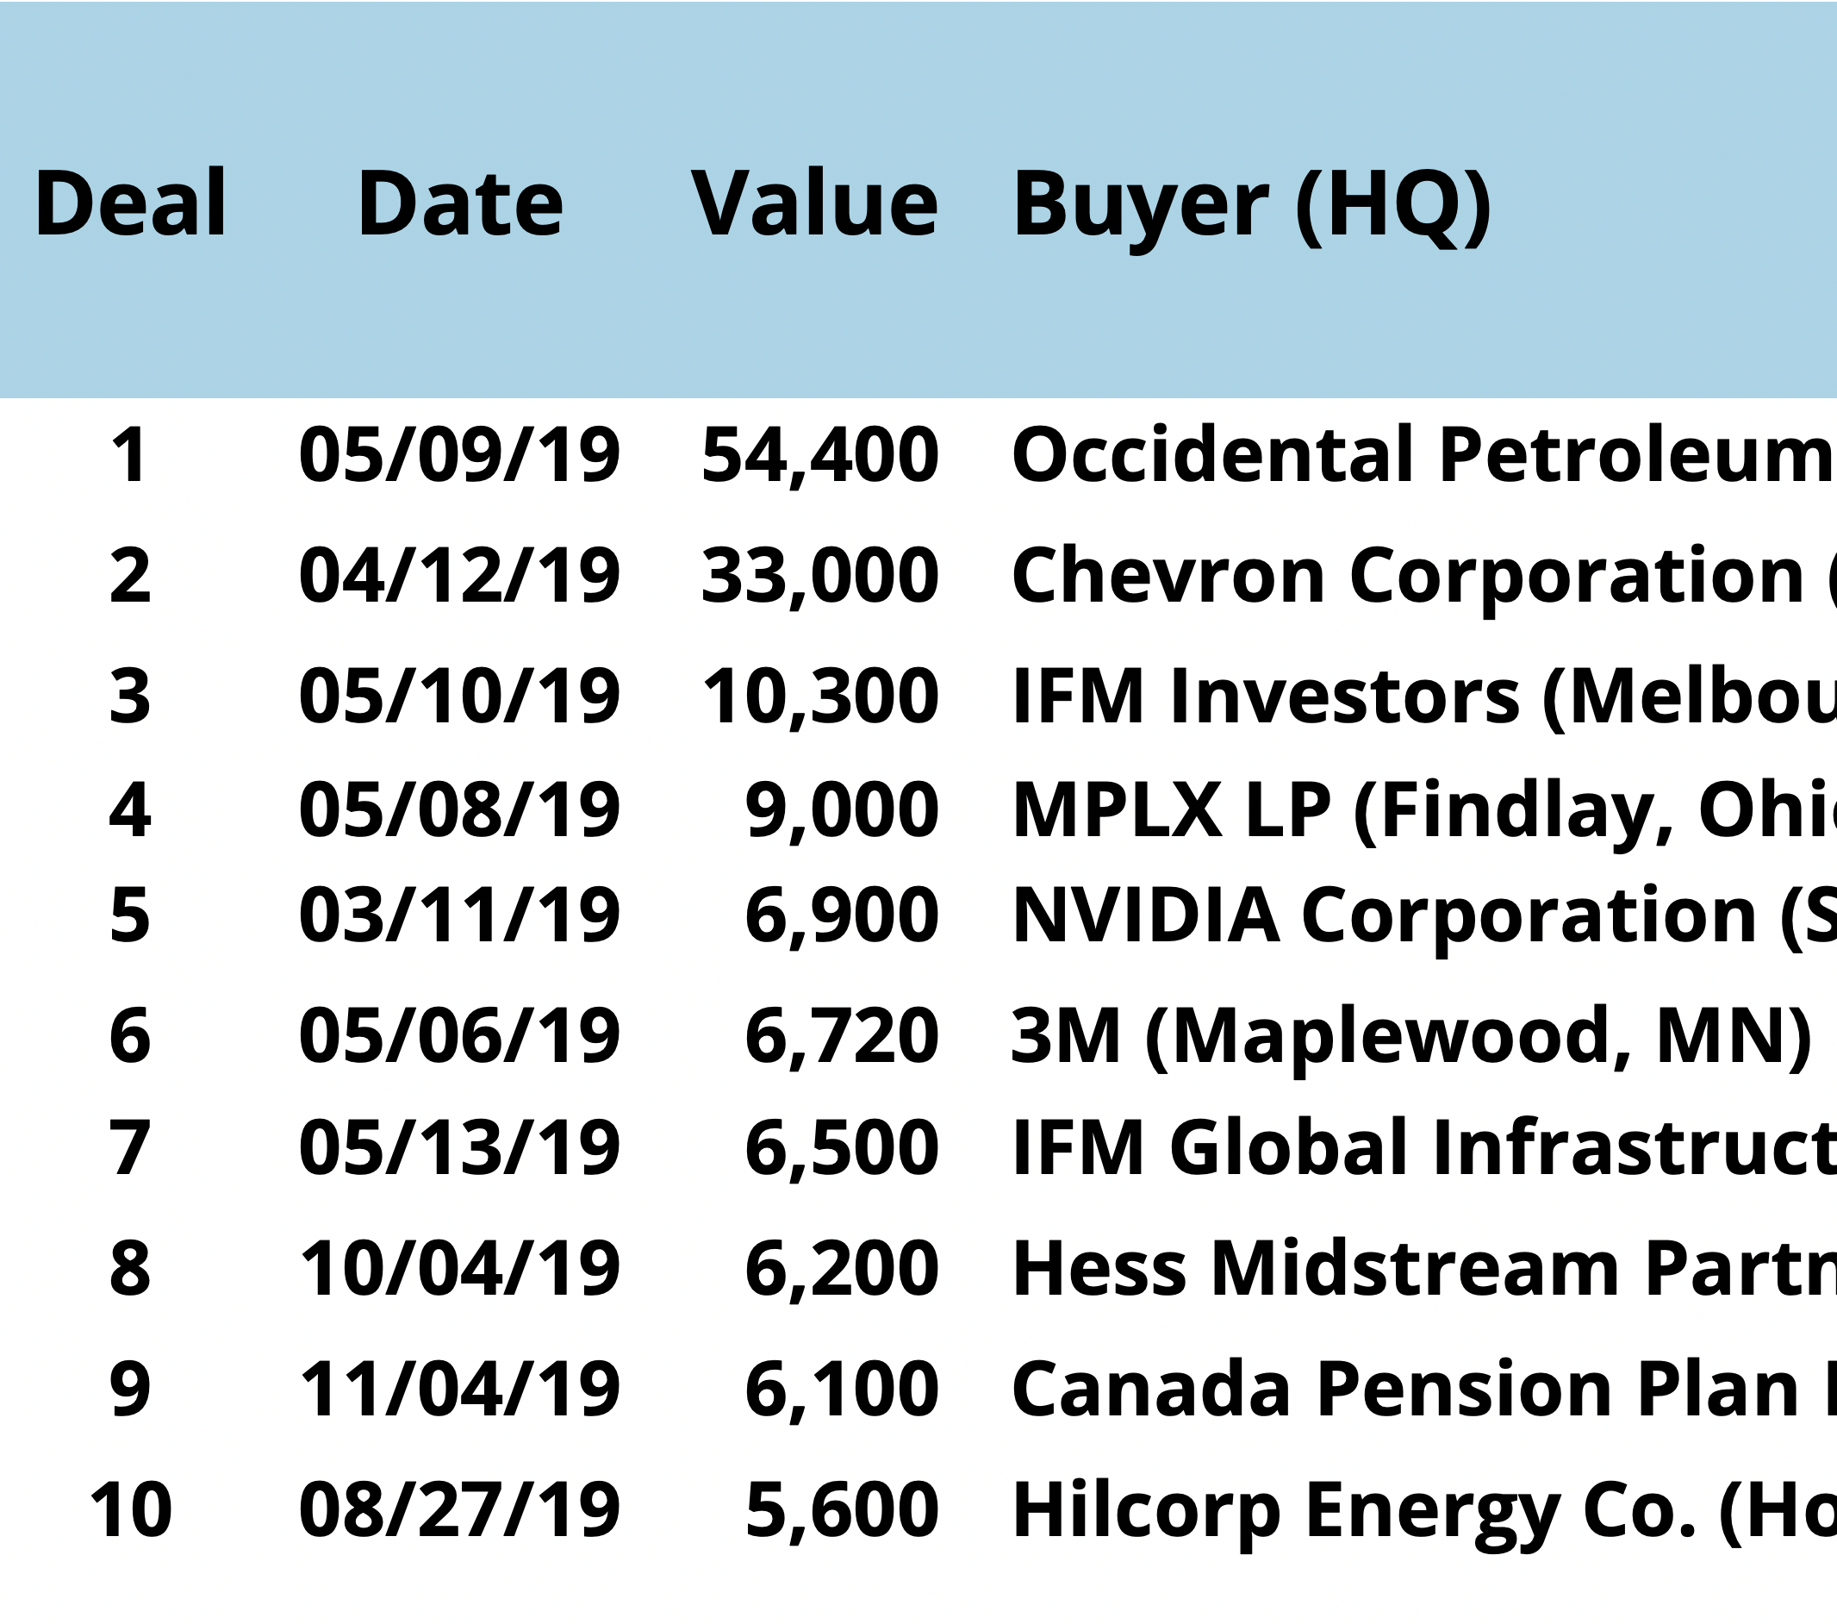Select the 54,400 value cell
The width and height of the screenshot is (1837, 1624).
[x=819, y=455]
